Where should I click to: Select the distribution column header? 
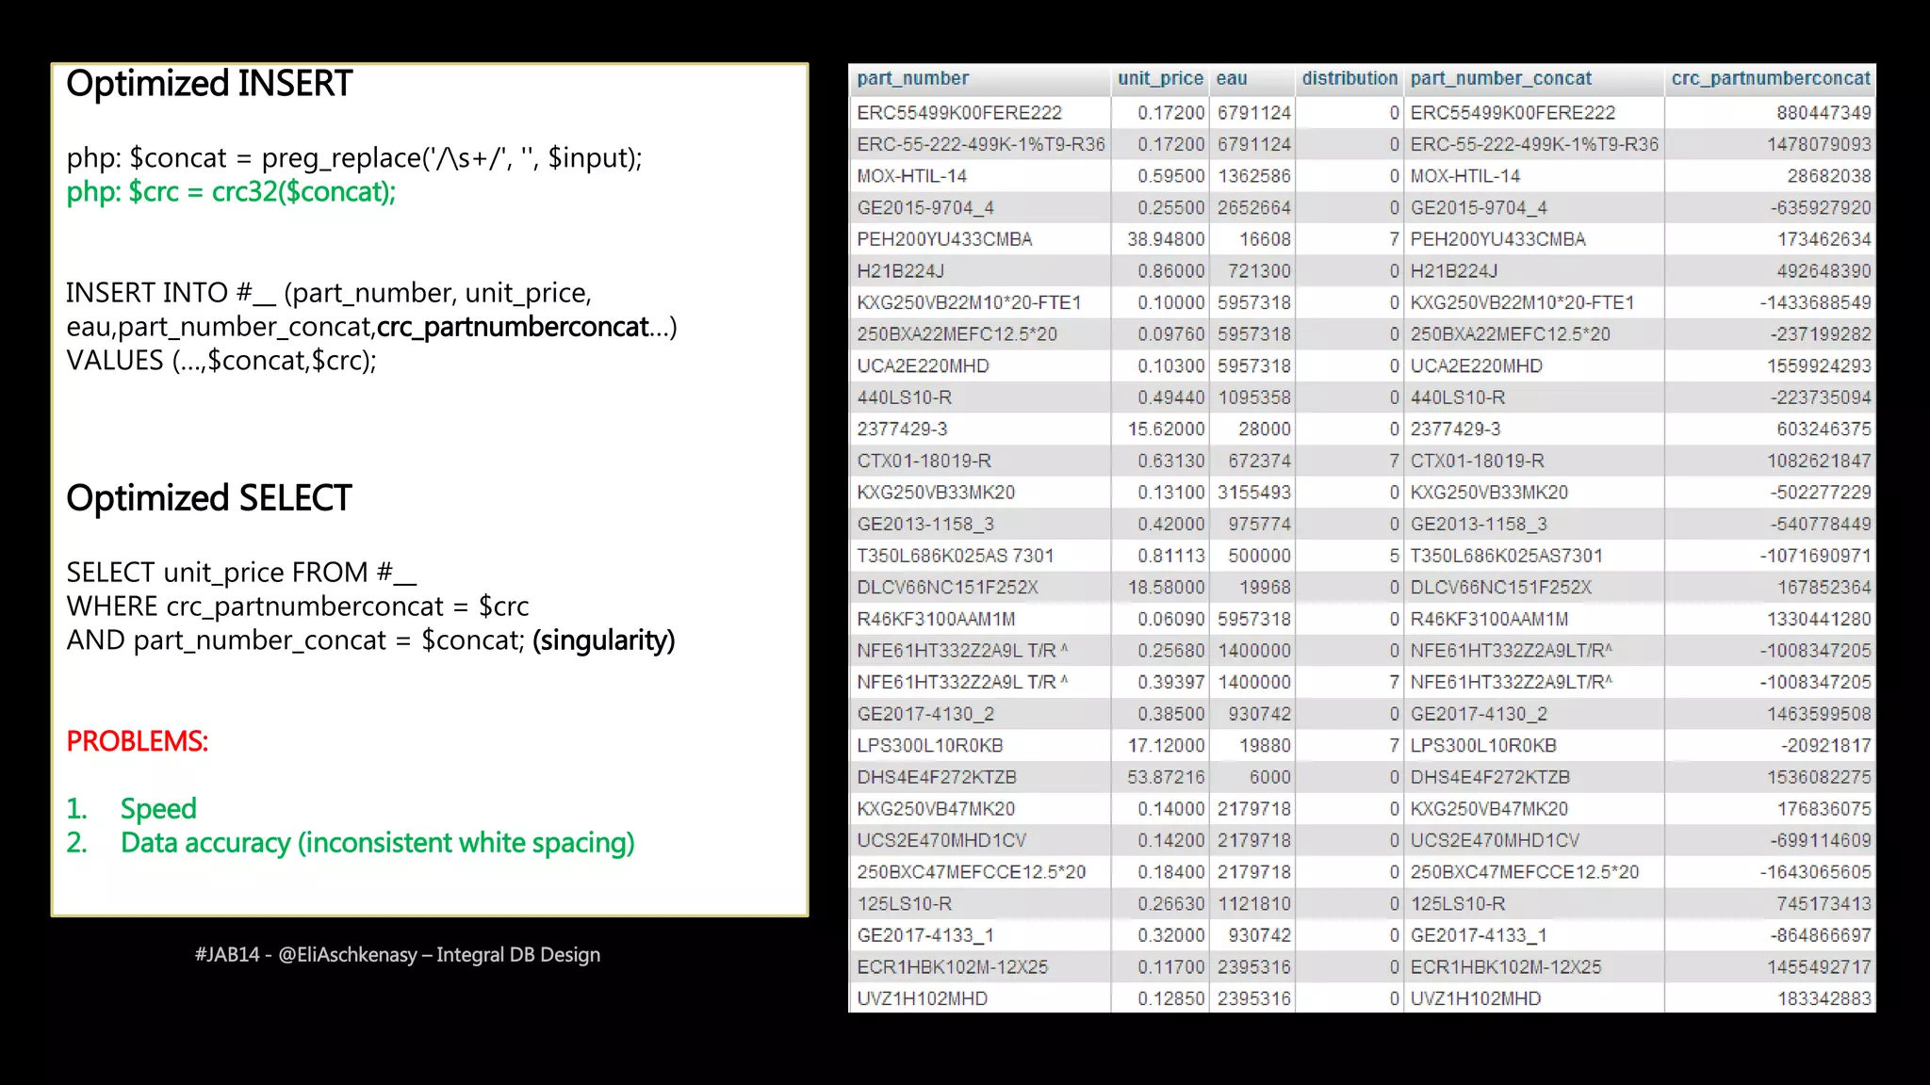(x=1349, y=78)
